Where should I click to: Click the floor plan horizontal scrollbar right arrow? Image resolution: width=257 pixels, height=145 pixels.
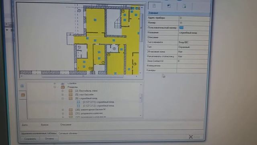(137, 76)
